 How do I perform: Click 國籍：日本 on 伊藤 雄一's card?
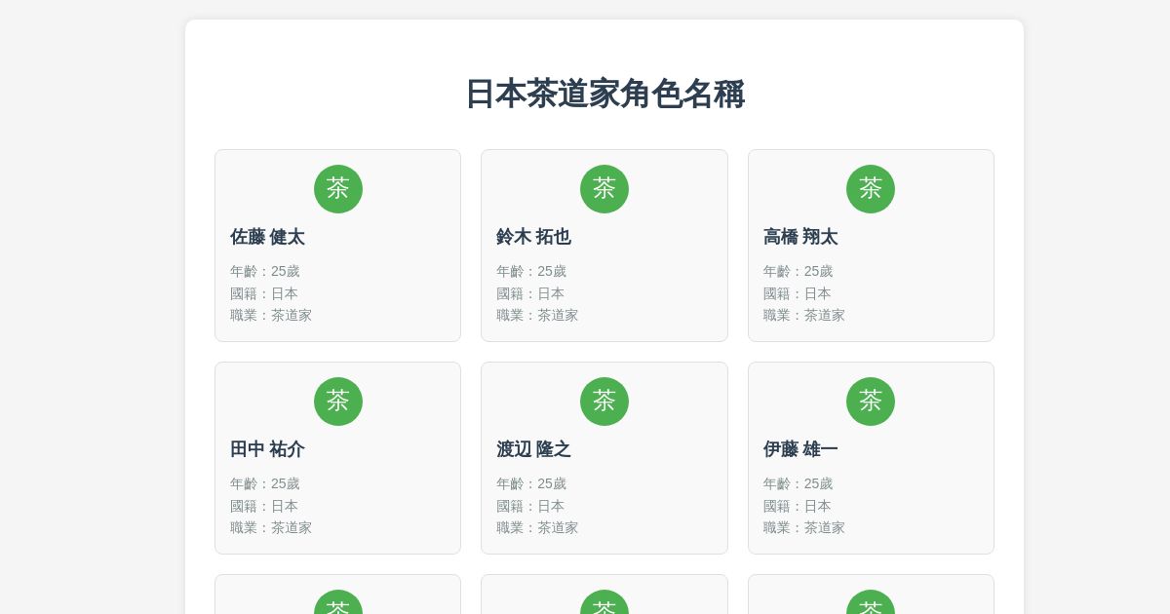point(797,506)
